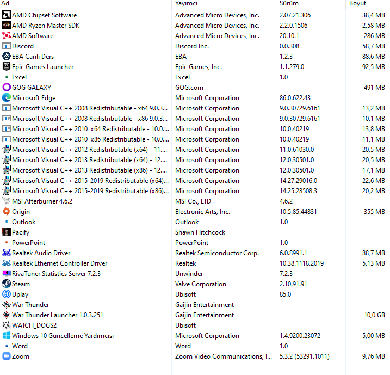Click size 5,13 MB of Realtek Ethernet
This screenshot has width=390, height=375.
(x=374, y=263)
